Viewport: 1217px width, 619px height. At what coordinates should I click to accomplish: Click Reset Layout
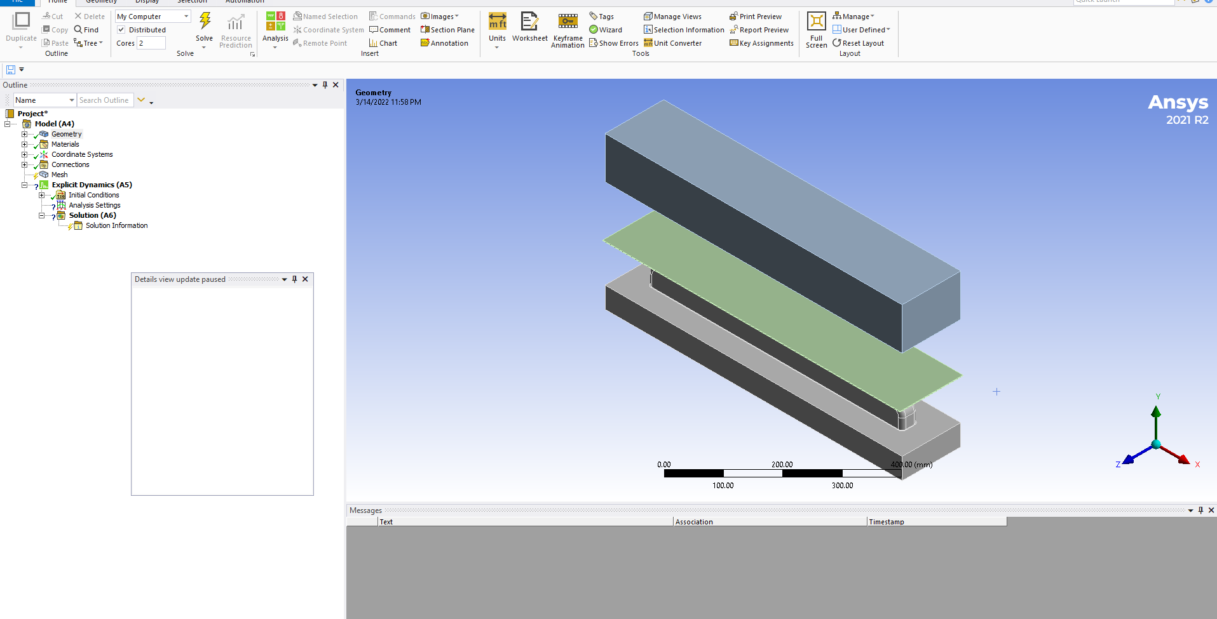click(x=858, y=43)
